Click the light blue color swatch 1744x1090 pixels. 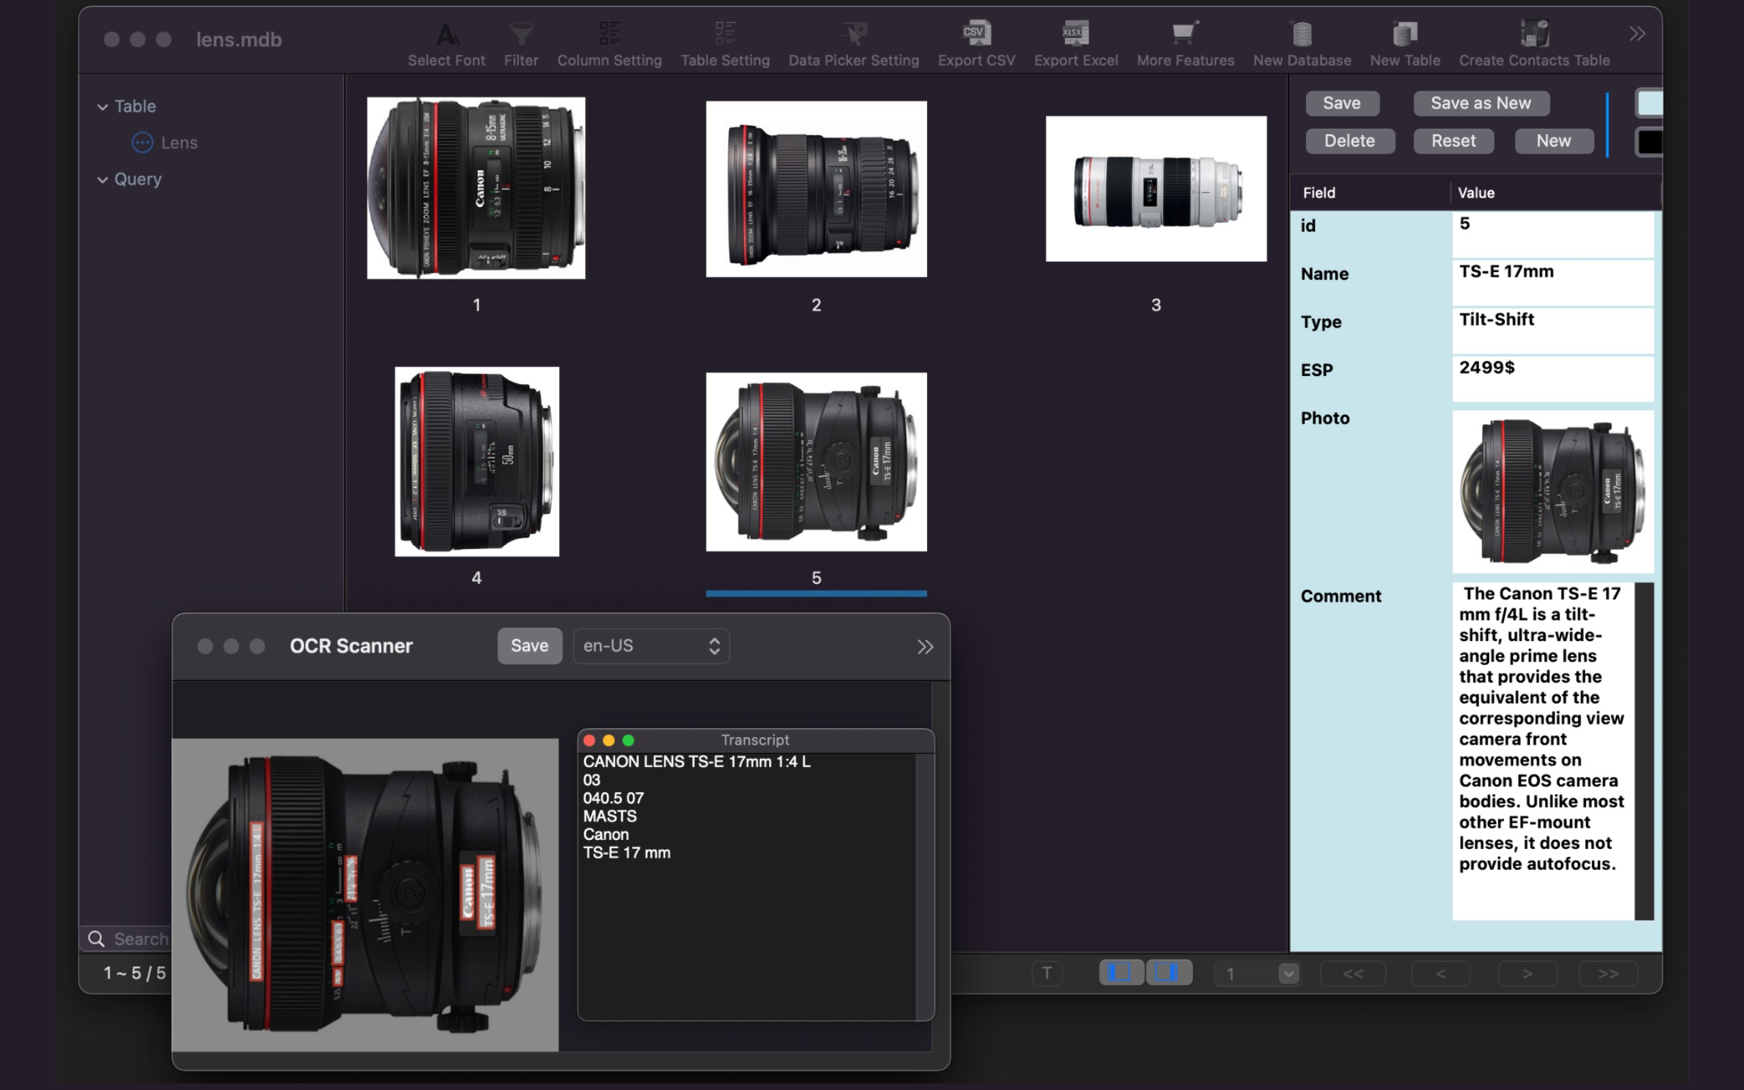[x=1649, y=103]
